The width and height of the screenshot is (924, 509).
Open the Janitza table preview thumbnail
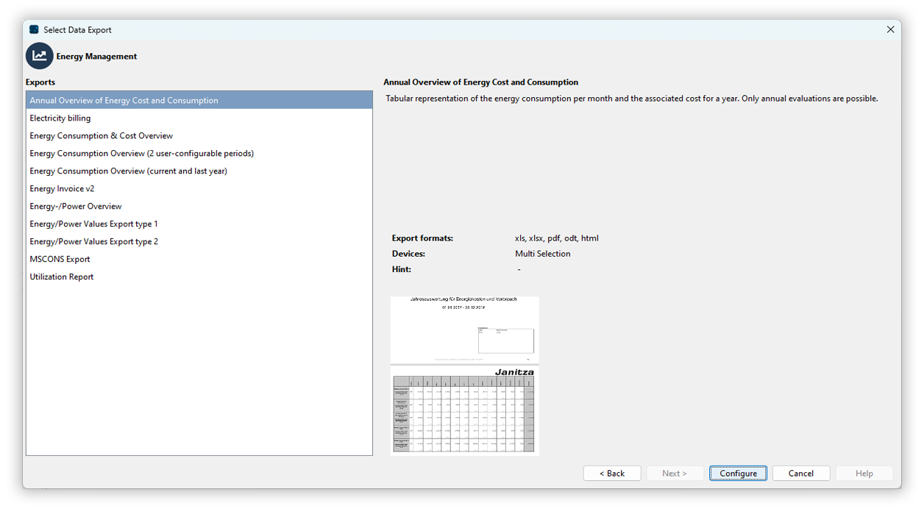tap(464, 410)
